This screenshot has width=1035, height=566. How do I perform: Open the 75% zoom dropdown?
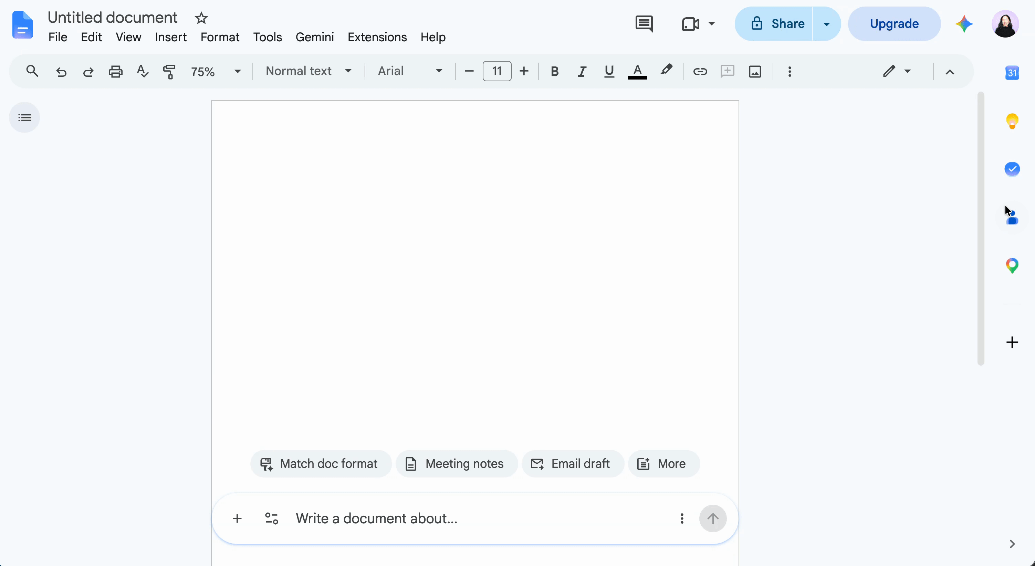pos(216,72)
